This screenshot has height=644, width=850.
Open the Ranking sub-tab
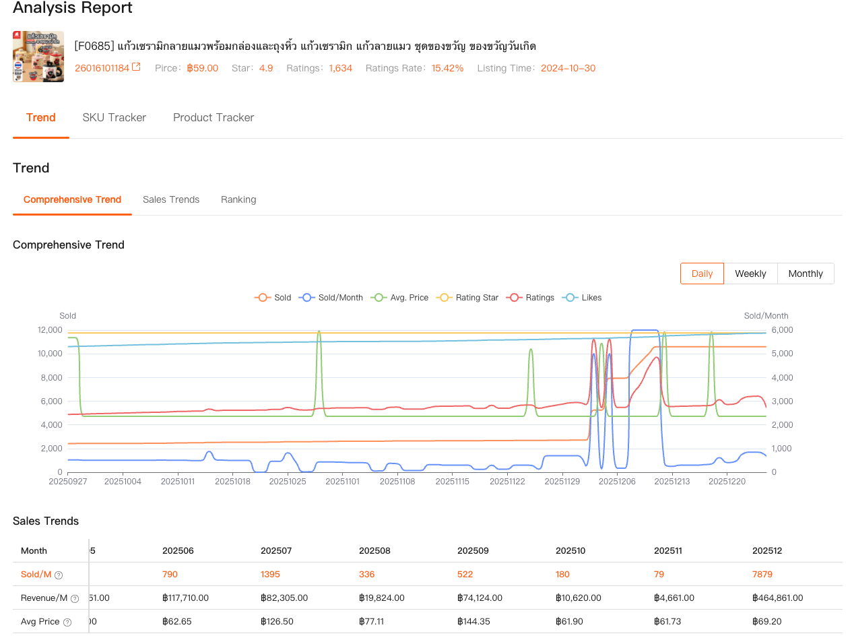[238, 200]
